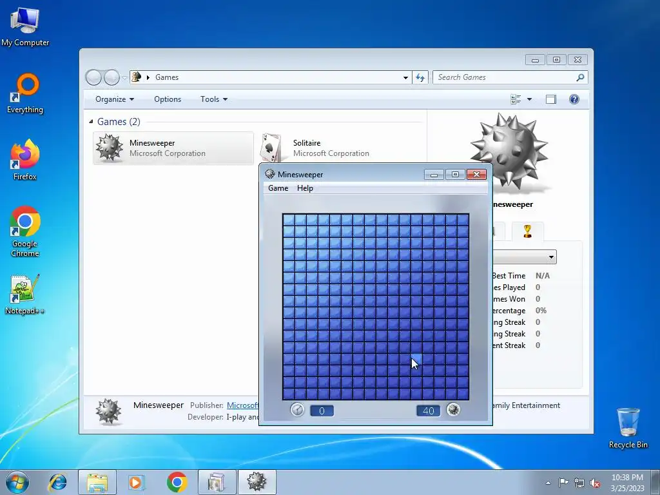Viewport: 660px width, 495px height.
Task: Switch to Minesweeper taskbar button
Action: 257,482
